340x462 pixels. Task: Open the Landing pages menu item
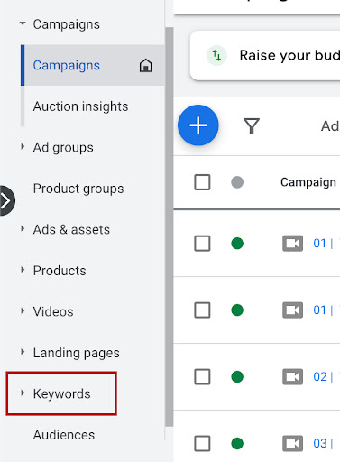[x=77, y=353]
